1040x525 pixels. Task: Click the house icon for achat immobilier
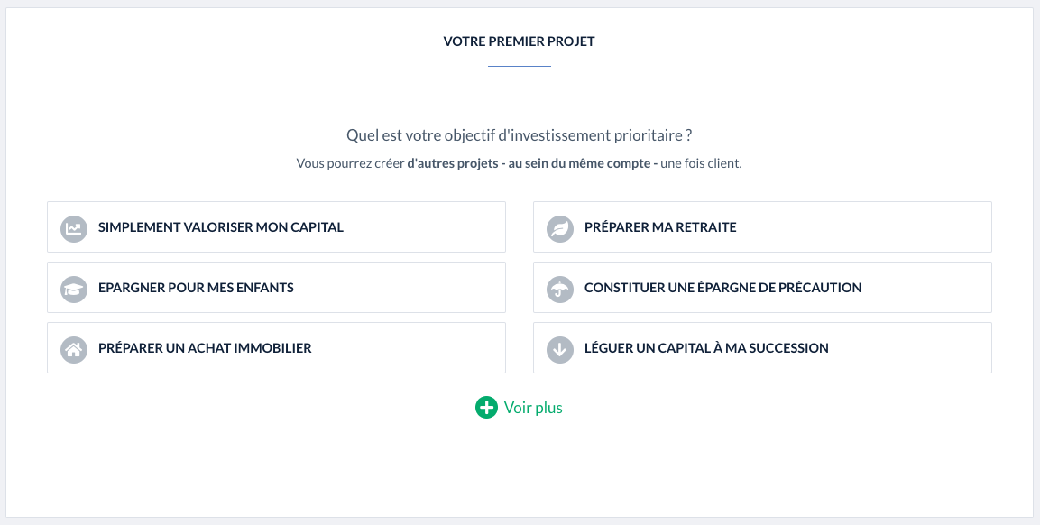coord(74,349)
